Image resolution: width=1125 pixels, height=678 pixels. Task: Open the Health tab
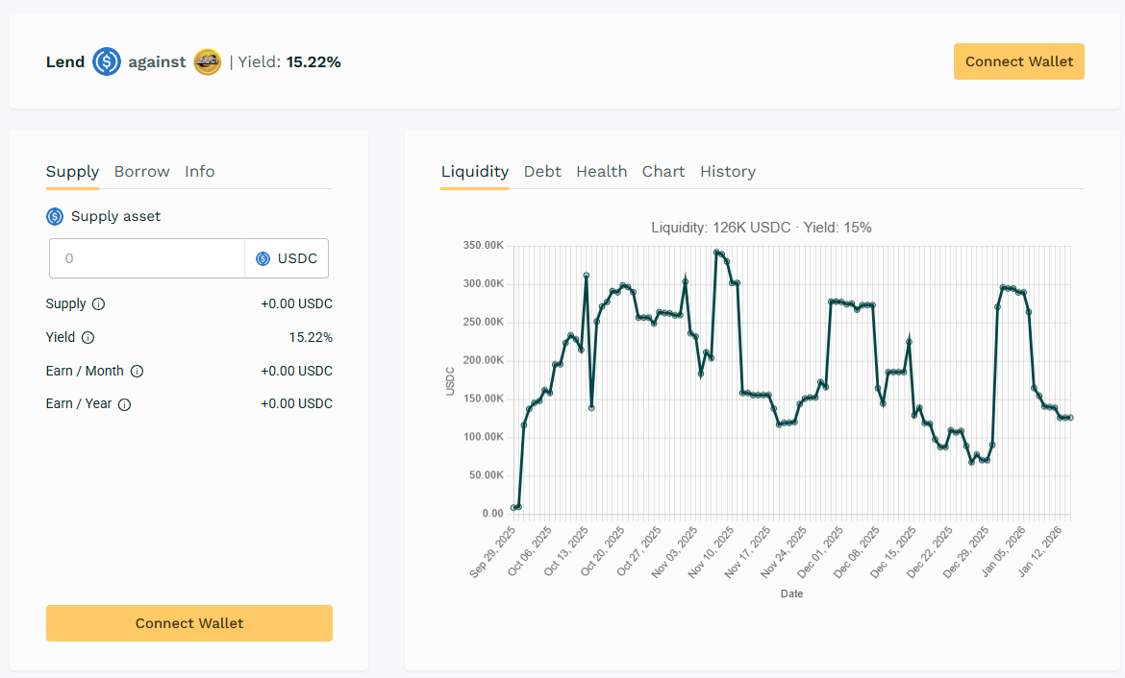click(x=601, y=172)
